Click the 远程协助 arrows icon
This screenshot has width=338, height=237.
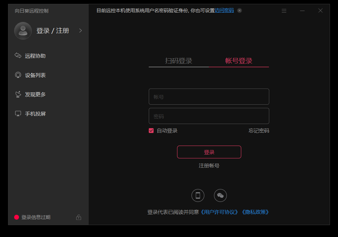[x=18, y=55]
